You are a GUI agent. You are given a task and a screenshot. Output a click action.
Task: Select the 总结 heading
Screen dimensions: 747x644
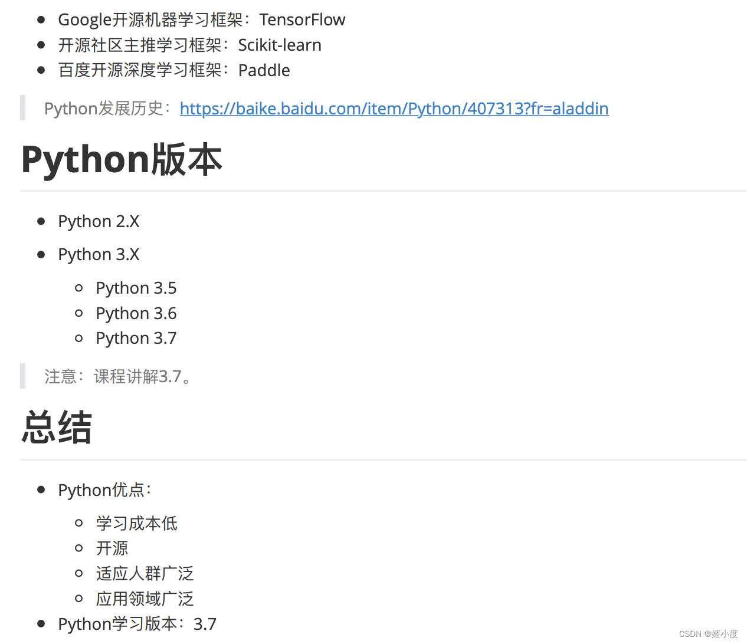point(56,427)
